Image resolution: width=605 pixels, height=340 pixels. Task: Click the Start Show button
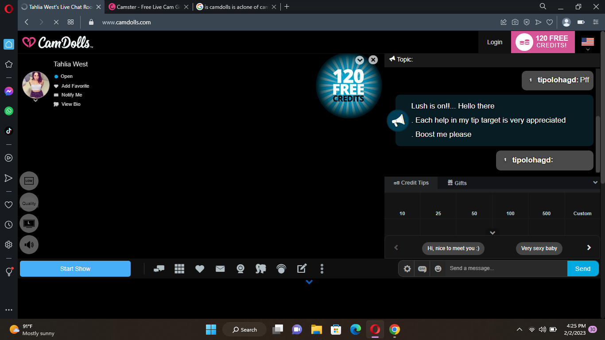click(75, 269)
